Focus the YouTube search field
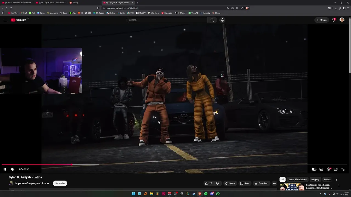This screenshot has height=197, width=351. tap(167, 20)
